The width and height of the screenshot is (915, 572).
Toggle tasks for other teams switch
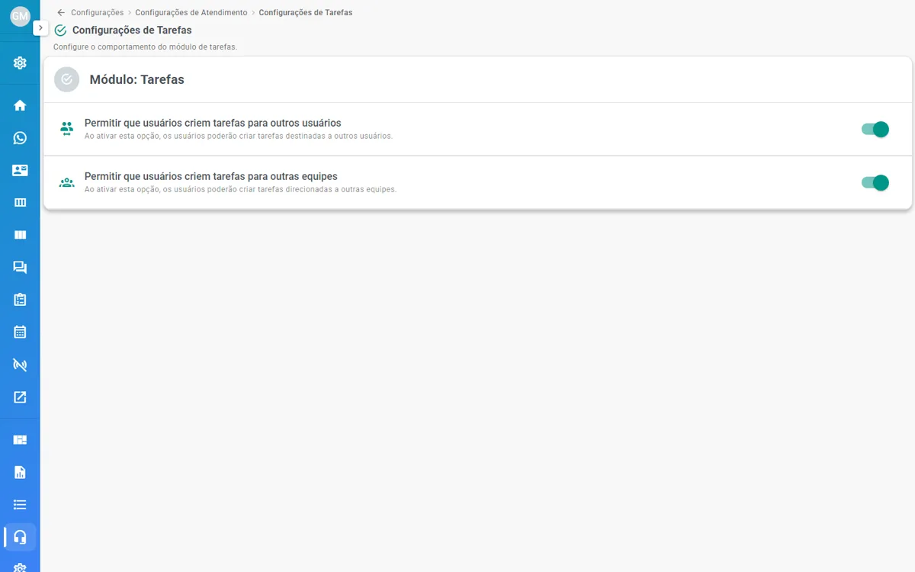[x=875, y=182]
